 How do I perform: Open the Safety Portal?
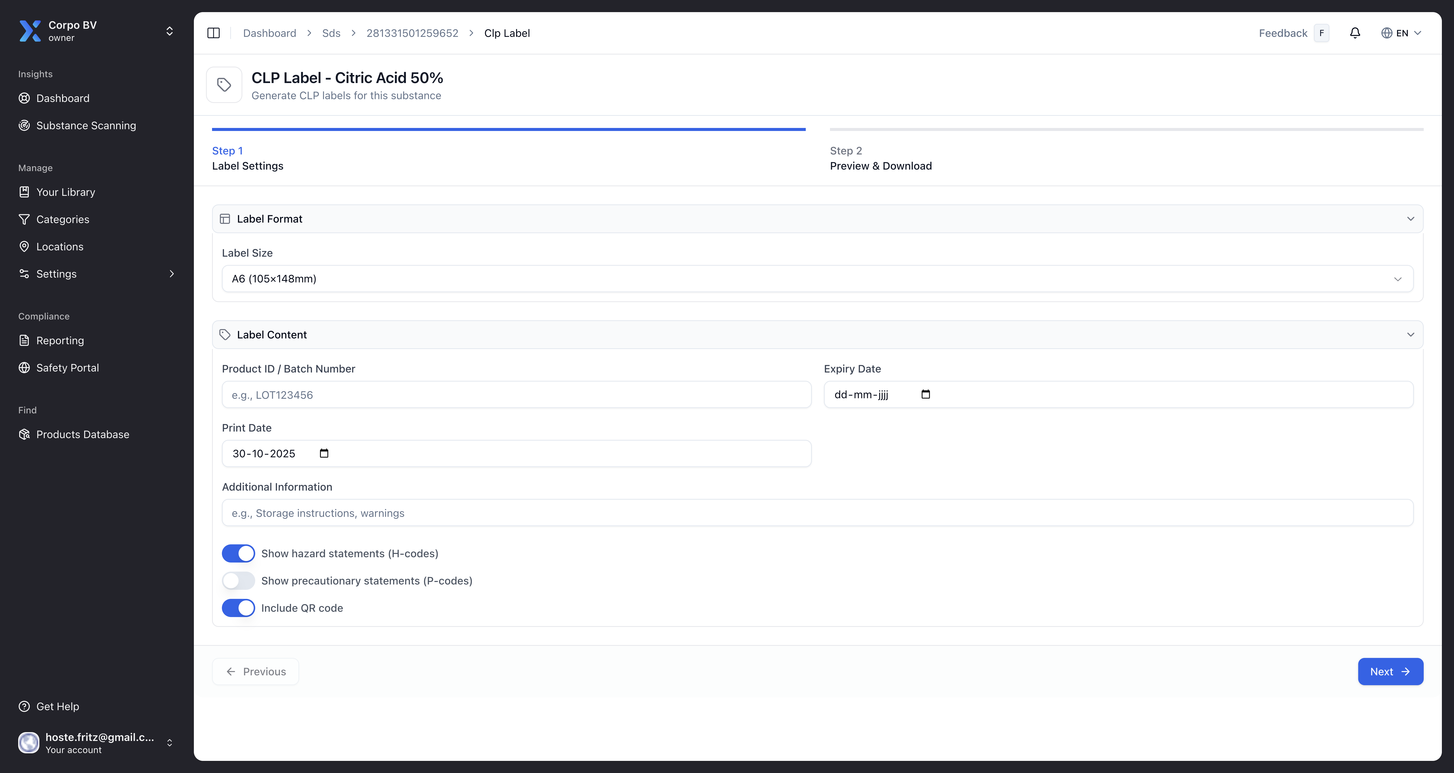[x=68, y=367]
